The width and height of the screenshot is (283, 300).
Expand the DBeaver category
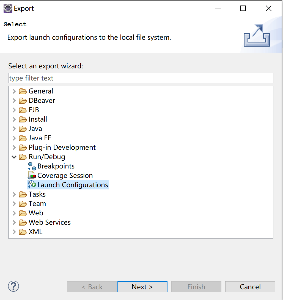[x=14, y=101]
